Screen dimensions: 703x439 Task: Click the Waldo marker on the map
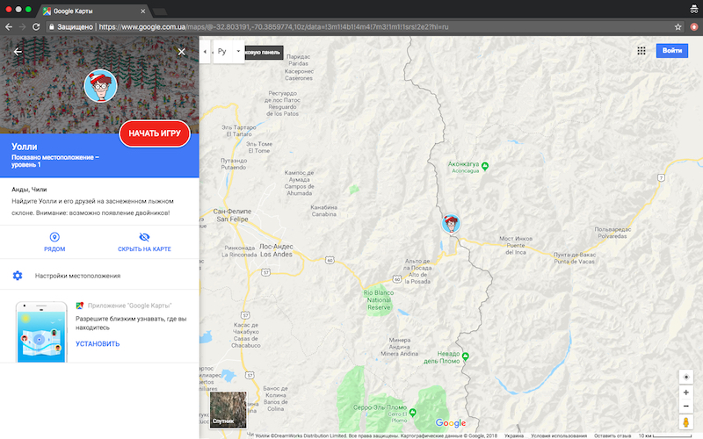click(451, 223)
